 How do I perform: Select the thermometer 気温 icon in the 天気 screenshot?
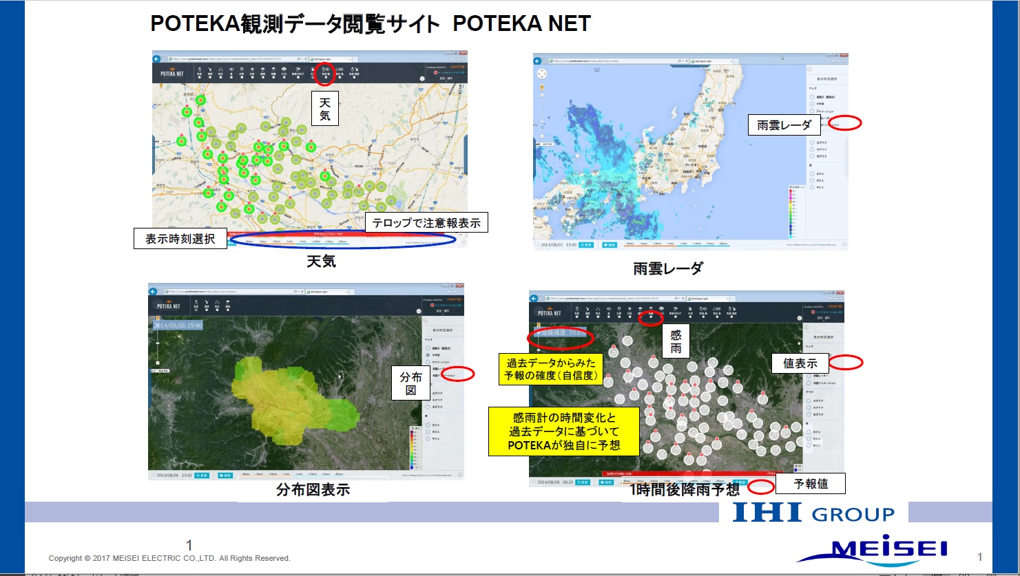pyautogui.click(x=200, y=72)
